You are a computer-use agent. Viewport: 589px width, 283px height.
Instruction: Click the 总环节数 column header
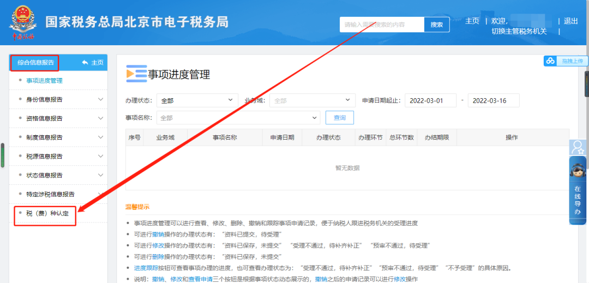[401, 137]
